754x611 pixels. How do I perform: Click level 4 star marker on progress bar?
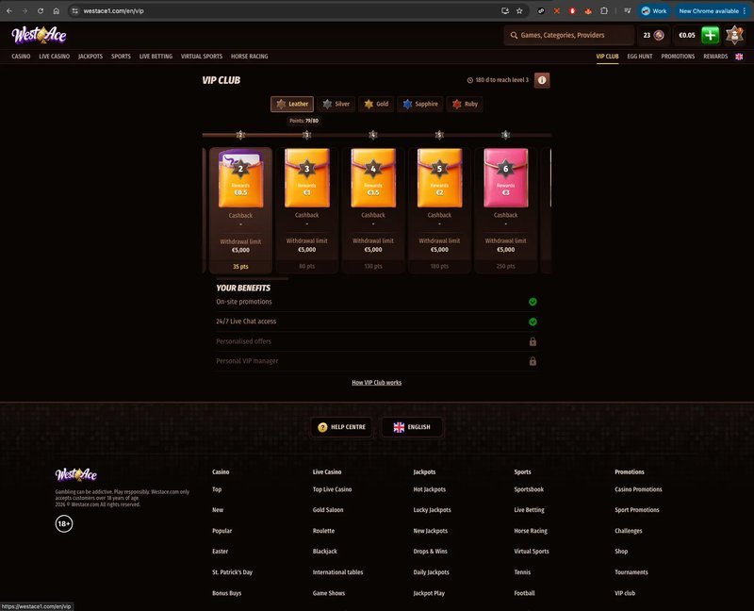373,135
